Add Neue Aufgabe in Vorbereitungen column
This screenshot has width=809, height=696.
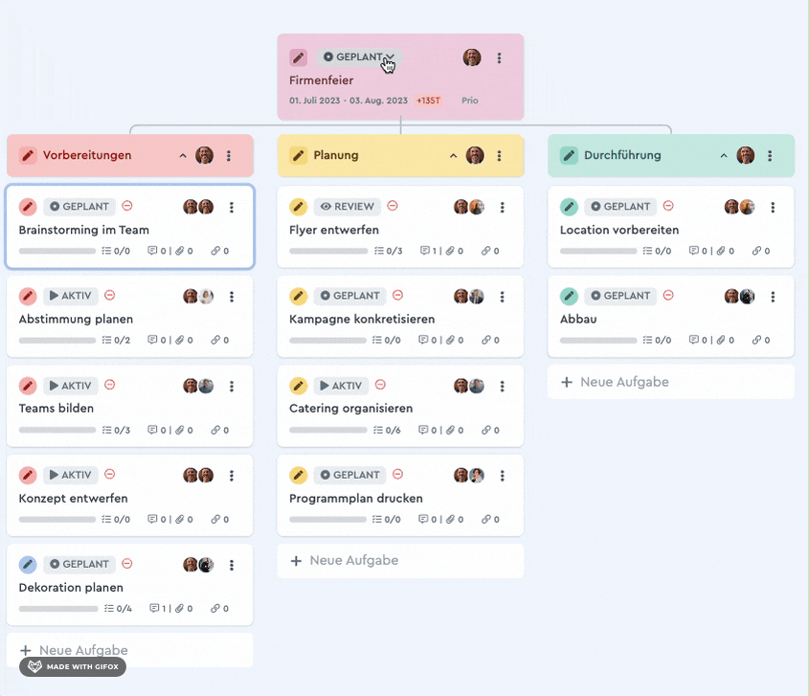coord(129,650)
